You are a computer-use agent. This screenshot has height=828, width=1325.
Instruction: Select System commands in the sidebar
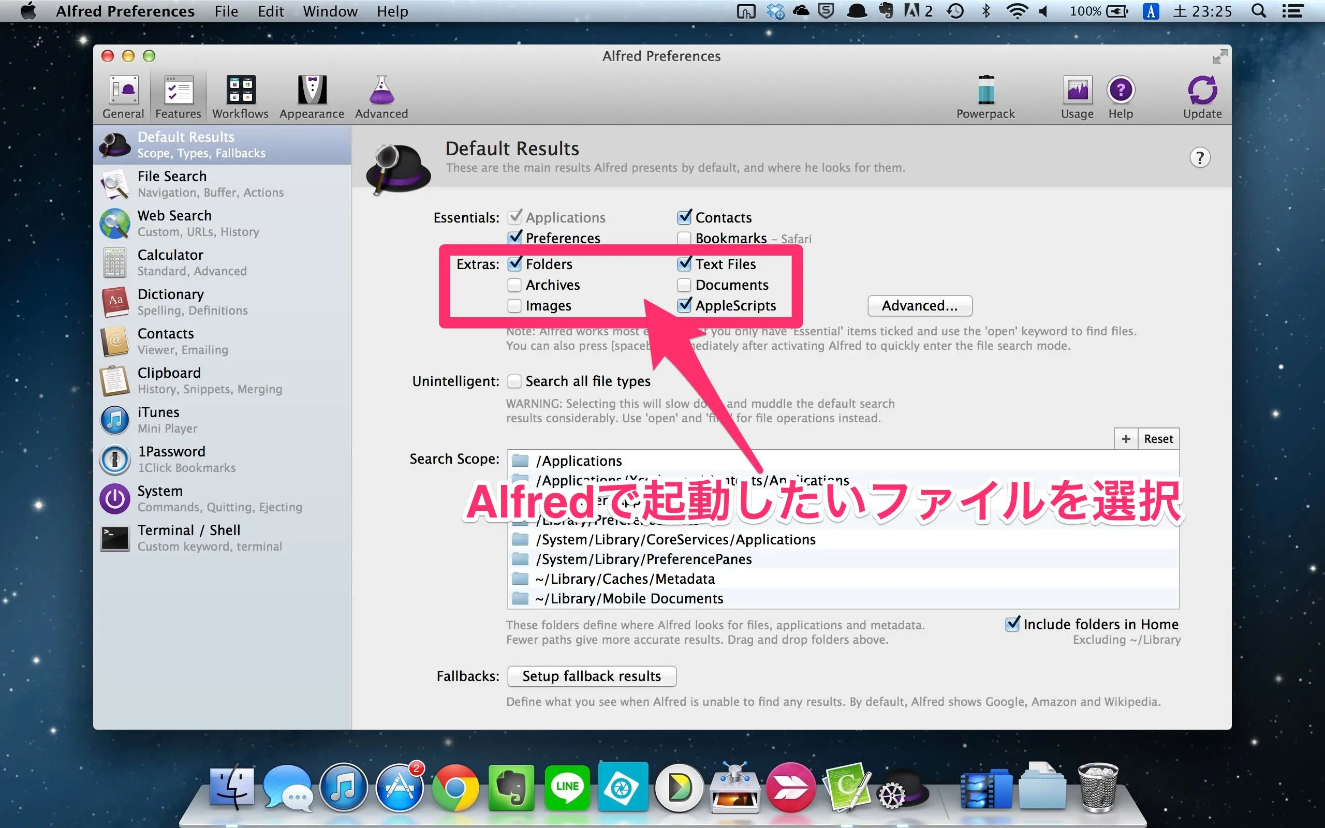click(222, 499)
